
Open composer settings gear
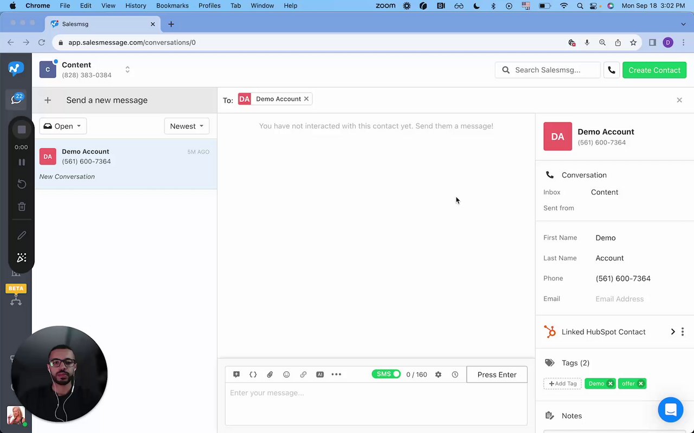pyautogui.click(x=438, y=375)
